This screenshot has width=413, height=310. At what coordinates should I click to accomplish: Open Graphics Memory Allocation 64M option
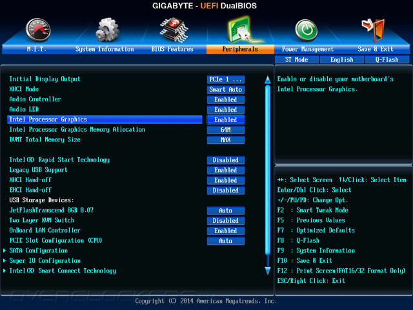(226, 130)
